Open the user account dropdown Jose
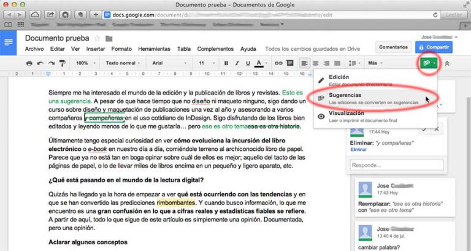The height and width of the screenshot is (251, 471). [440, 37]
